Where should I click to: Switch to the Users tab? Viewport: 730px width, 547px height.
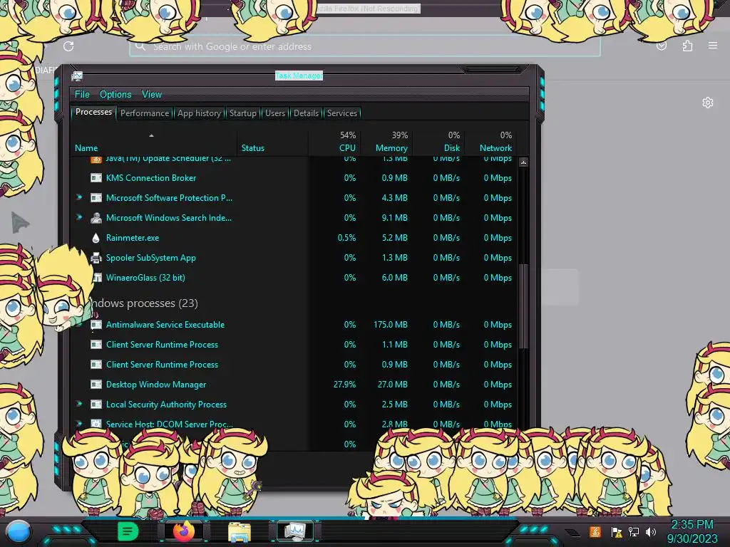click(274, 113)
